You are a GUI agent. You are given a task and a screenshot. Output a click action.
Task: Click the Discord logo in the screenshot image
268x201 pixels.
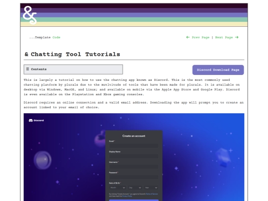pos(36,120)
